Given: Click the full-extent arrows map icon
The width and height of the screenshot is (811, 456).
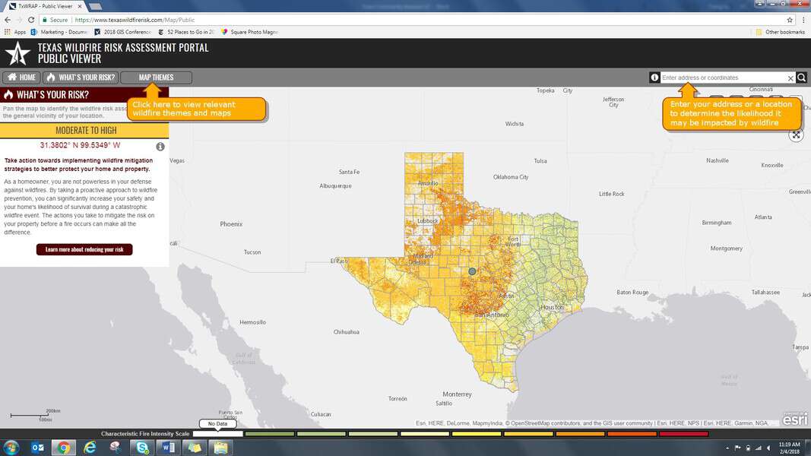Looking at the screenshot, I should click(796, 135).
